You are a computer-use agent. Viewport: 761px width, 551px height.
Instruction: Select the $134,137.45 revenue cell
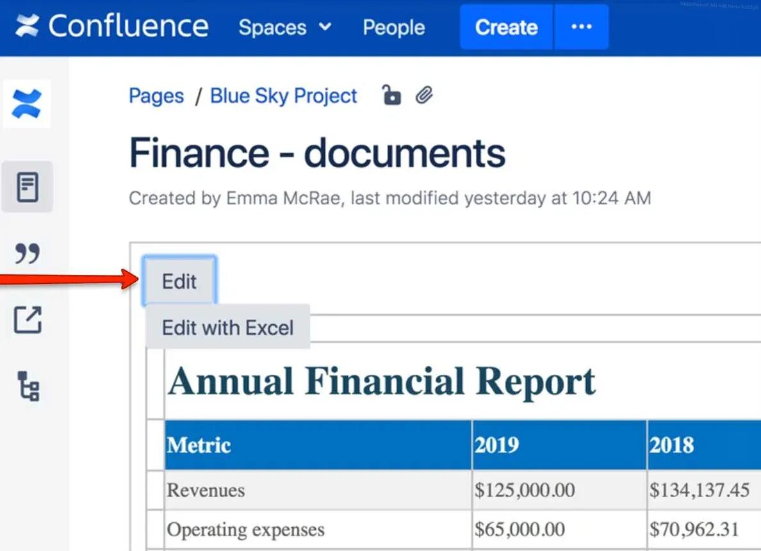[704, 490]
